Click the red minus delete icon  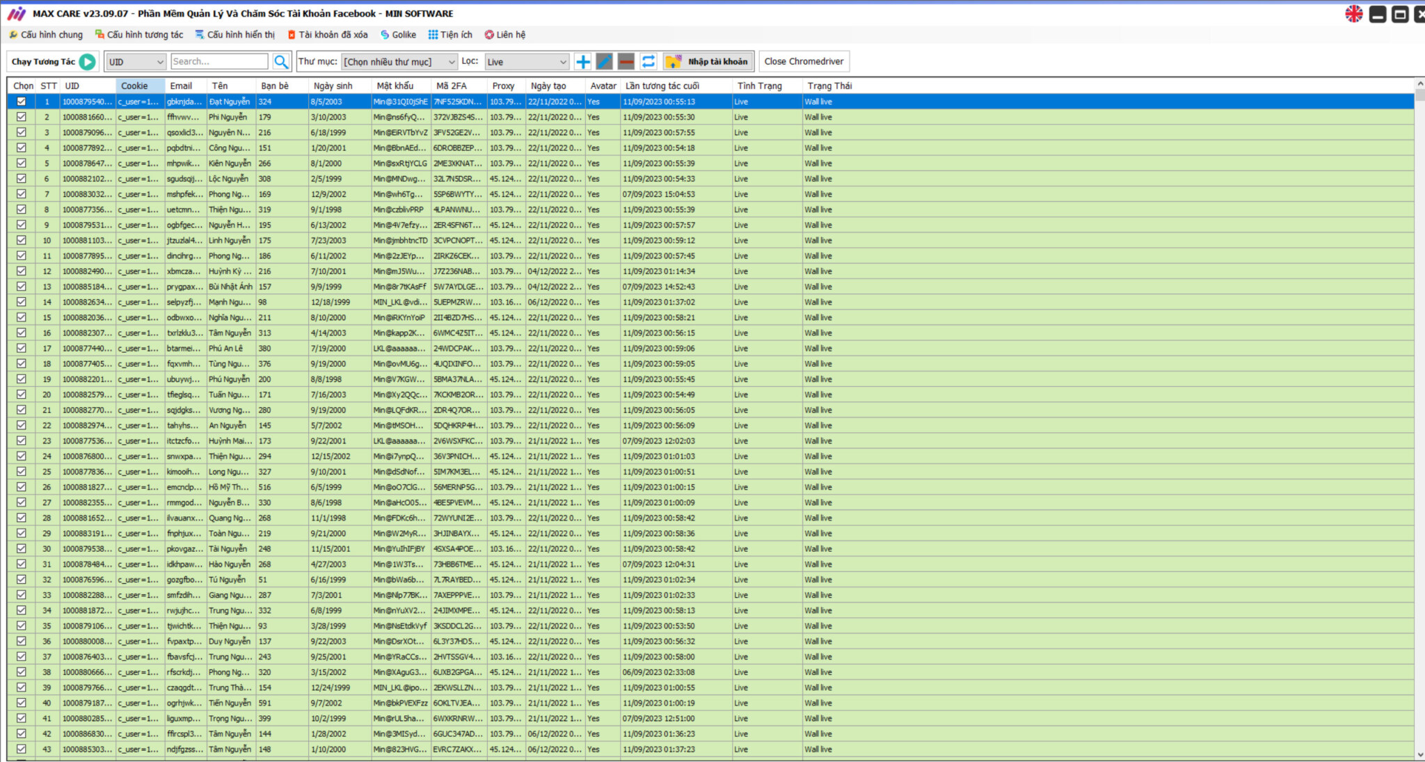tap(626, 61)
